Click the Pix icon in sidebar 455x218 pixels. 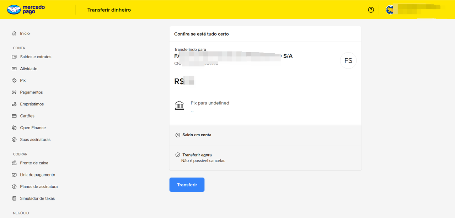(x=14, y=81)
